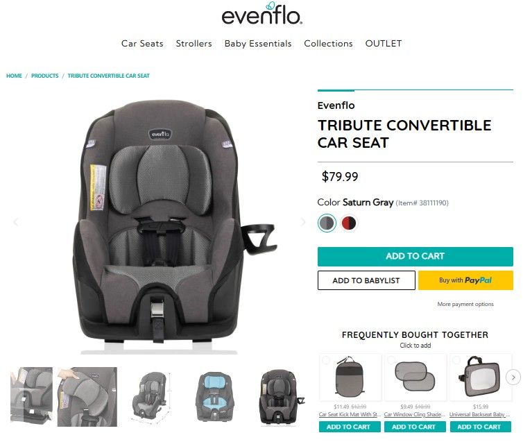Open the Strollers menu
Image resolution: width=523 pixels, height=442 pixels.
(x=194, y=43)
